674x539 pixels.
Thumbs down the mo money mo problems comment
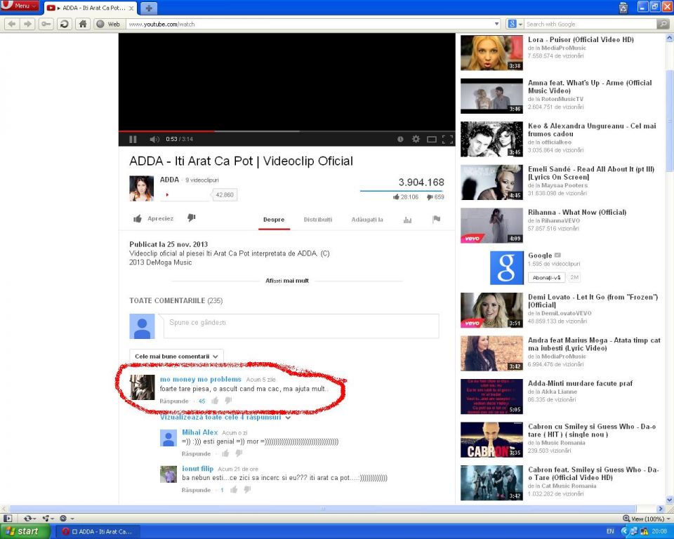click(x=229, y=401)
